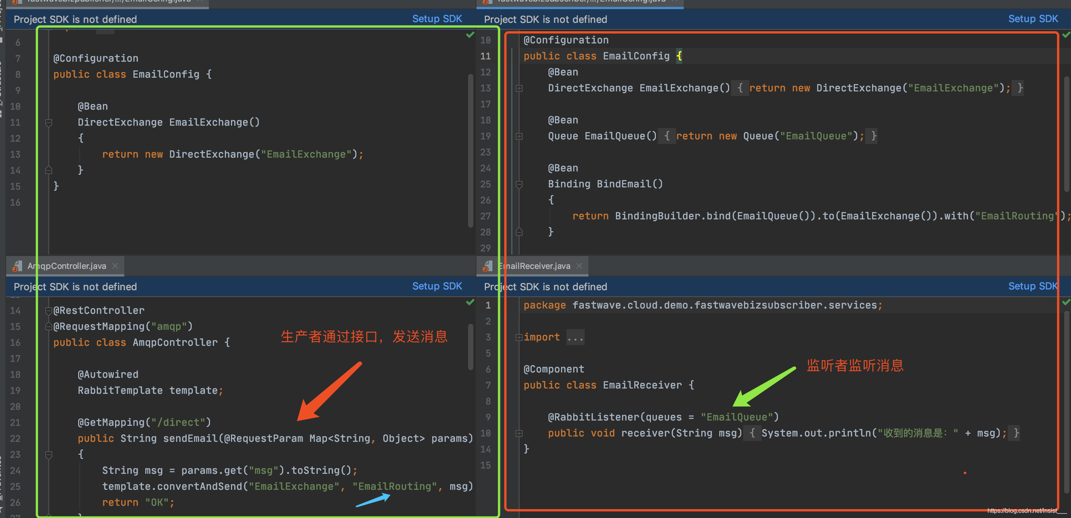Viewport: 1071px width, 518px height.
Task: Click fold end marker on line 28
Action: tap(519, 232)
